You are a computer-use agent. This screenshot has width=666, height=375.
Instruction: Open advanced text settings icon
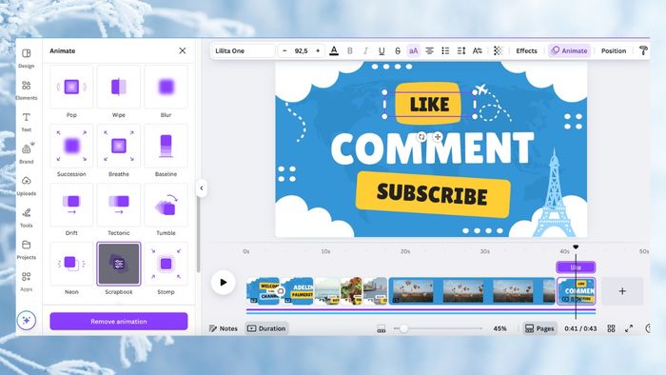[478, 51]
